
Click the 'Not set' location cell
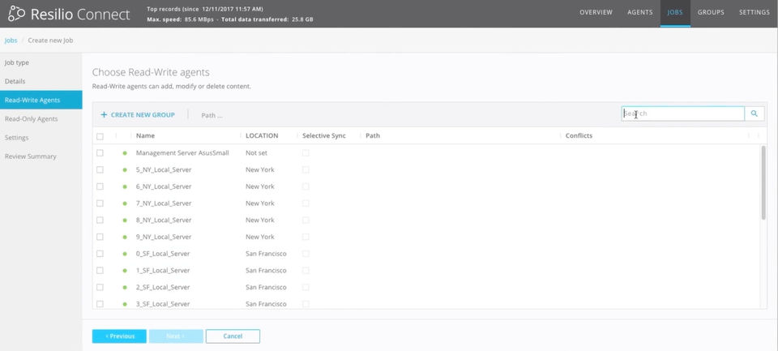click(x=257, y=153)
